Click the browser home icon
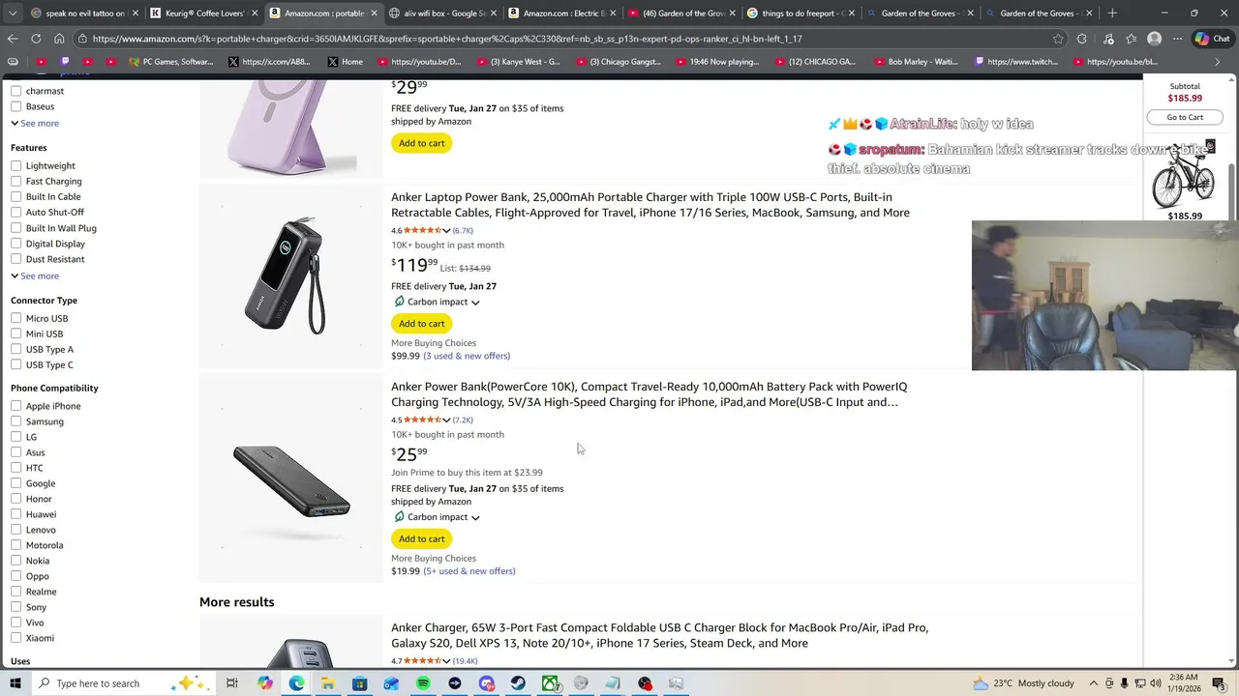Image resolution: width=1239 pixels, height=696 pixels. pos(59,39)
